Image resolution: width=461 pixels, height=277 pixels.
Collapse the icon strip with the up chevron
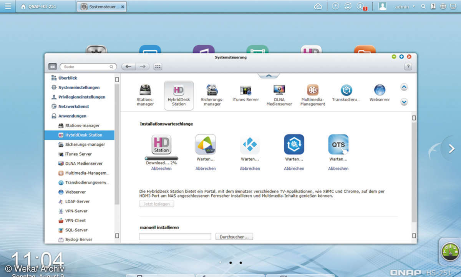pyautogui.click(x=269, y=75)
